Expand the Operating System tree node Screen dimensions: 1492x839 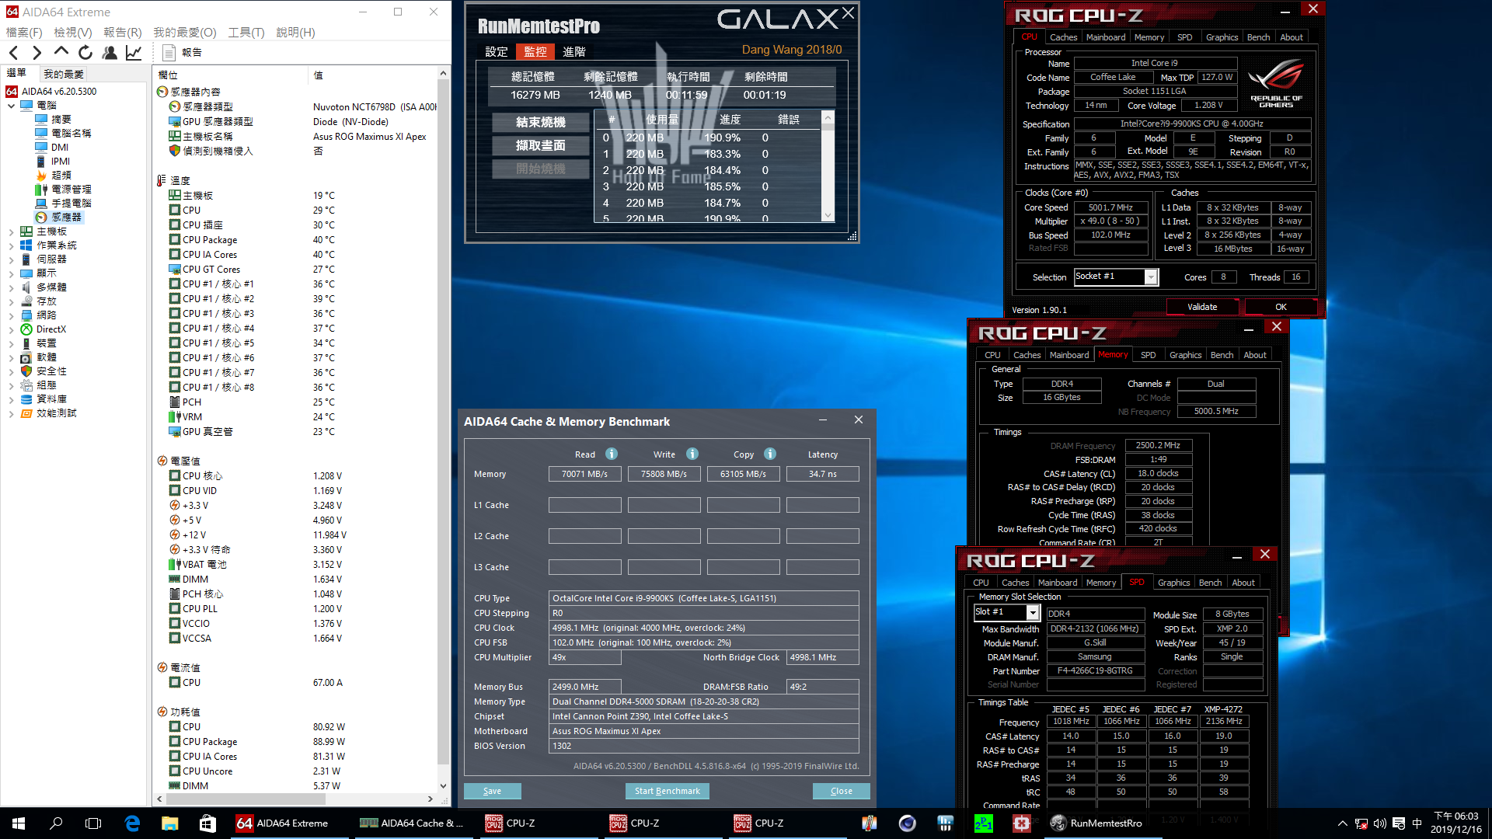pos(12,245)
